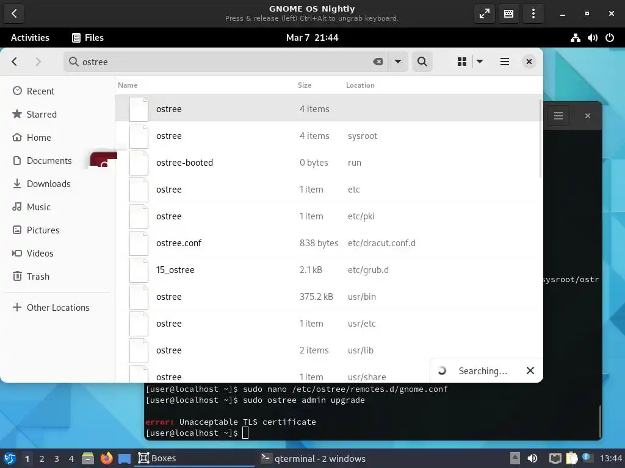Click the power icon in GNOME top bar
Image resolution: width=625 pixels, height=468 pixels.
tap(610, 38)
